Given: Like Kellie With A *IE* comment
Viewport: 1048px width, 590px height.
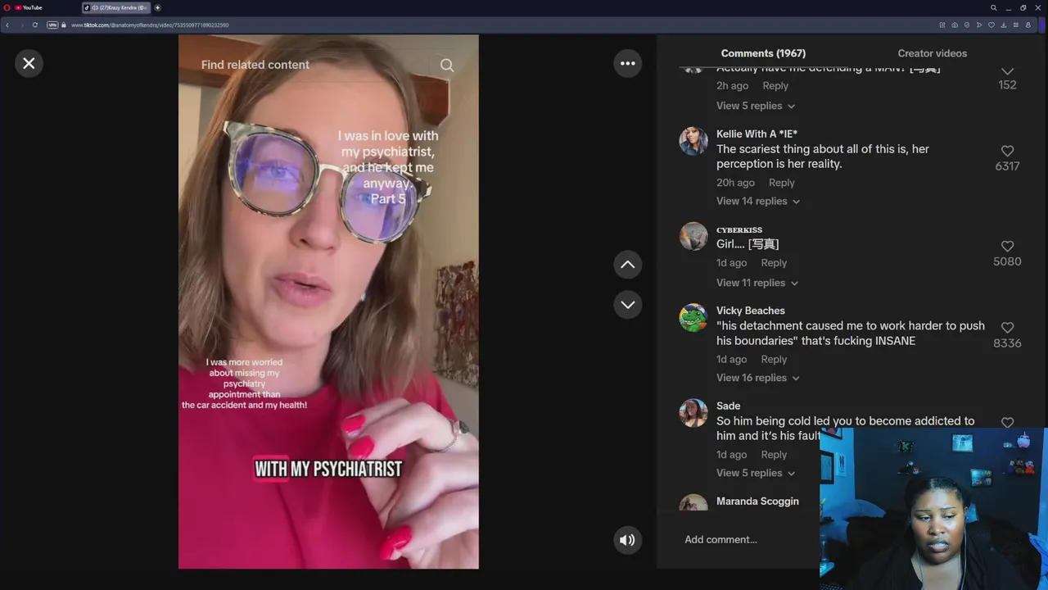Looking at the screenshot, I should [1007, 151].
